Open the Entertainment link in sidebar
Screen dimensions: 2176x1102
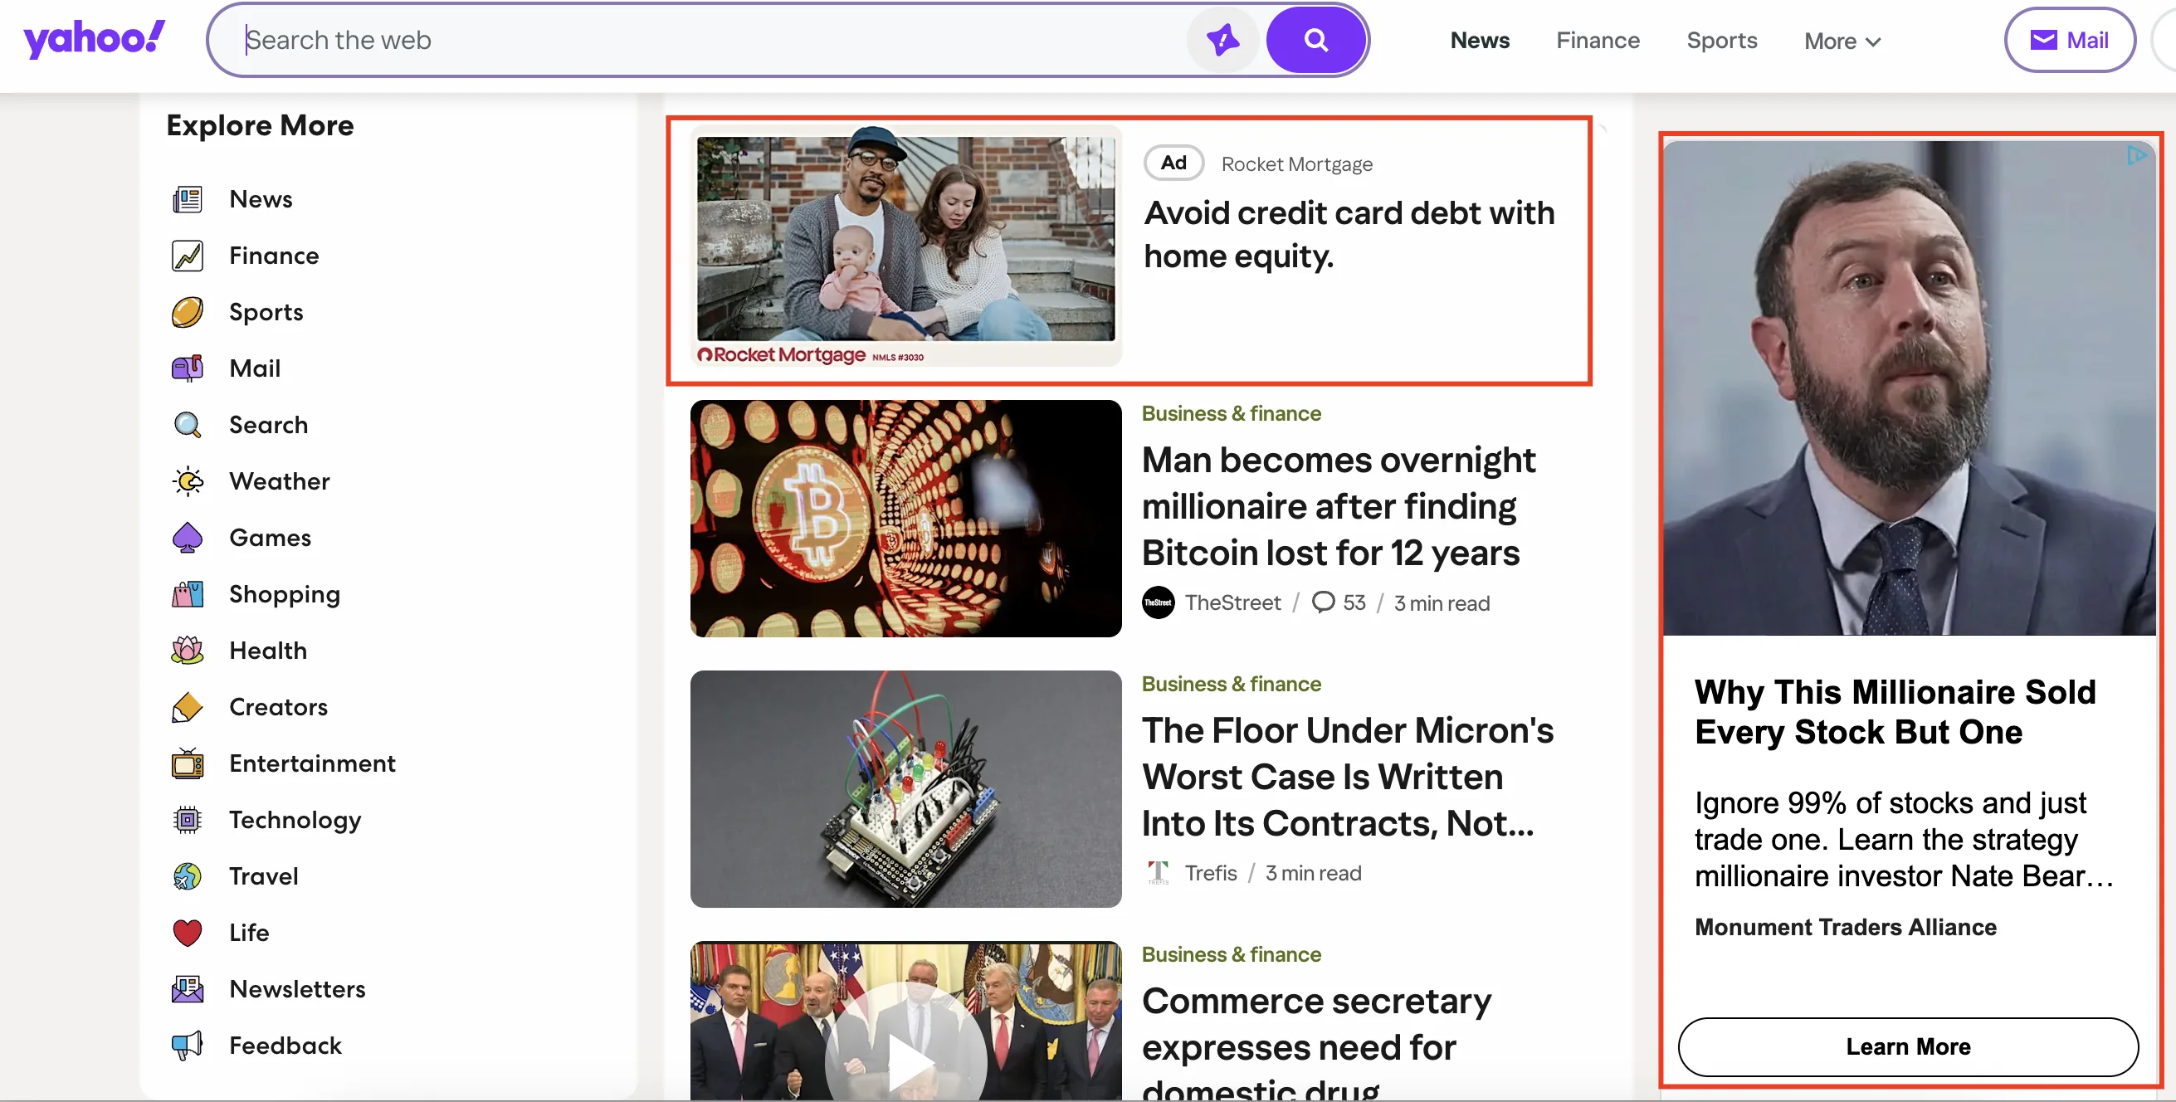click(x=313, y=764)
